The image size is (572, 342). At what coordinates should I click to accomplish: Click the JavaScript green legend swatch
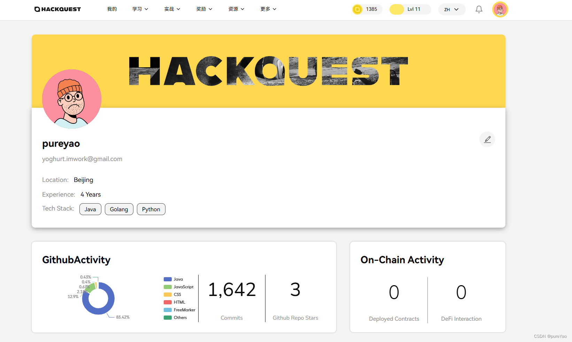pyautogui.click(x=168, y=287)
